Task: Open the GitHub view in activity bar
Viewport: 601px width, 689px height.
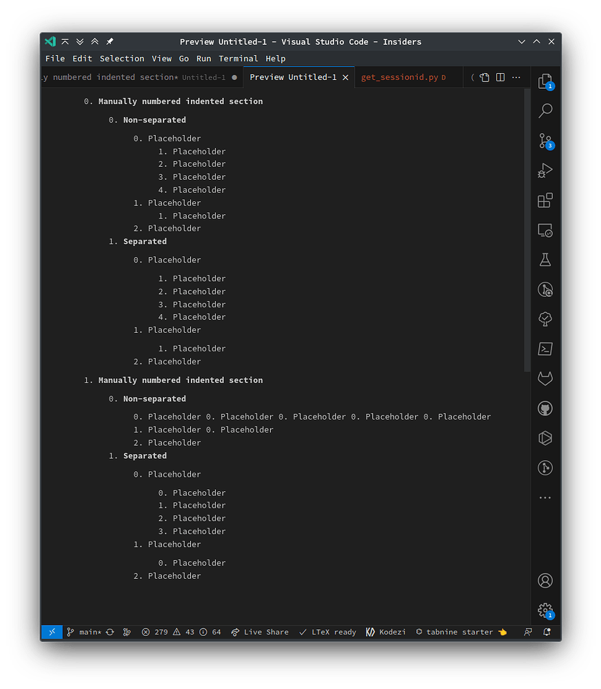Action: [x=545, y=409]
